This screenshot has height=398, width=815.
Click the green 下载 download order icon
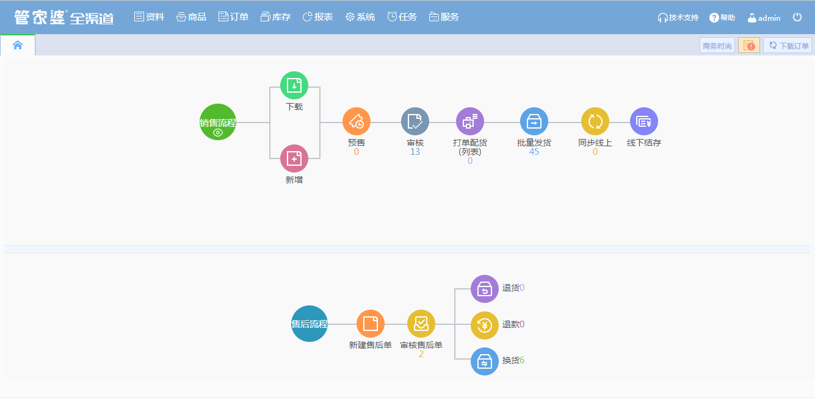click(x=294, y=86)
